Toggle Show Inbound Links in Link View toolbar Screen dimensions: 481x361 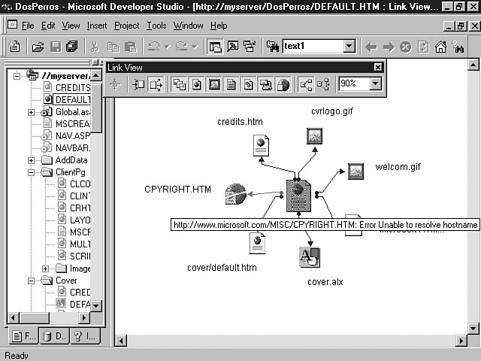click(x=138, y=84)
